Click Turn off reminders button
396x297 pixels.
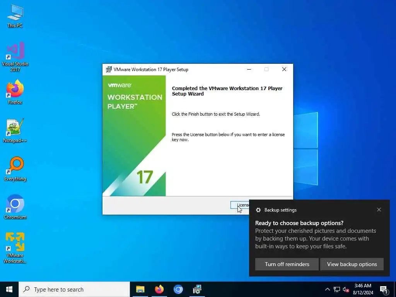coord(287,264)
